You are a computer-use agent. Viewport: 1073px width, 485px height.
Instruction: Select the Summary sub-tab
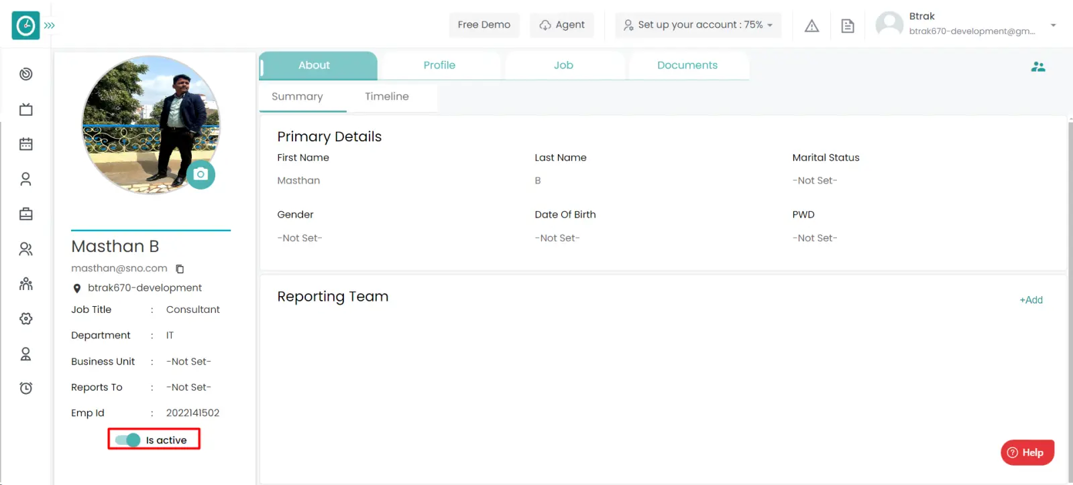[297, 96]
